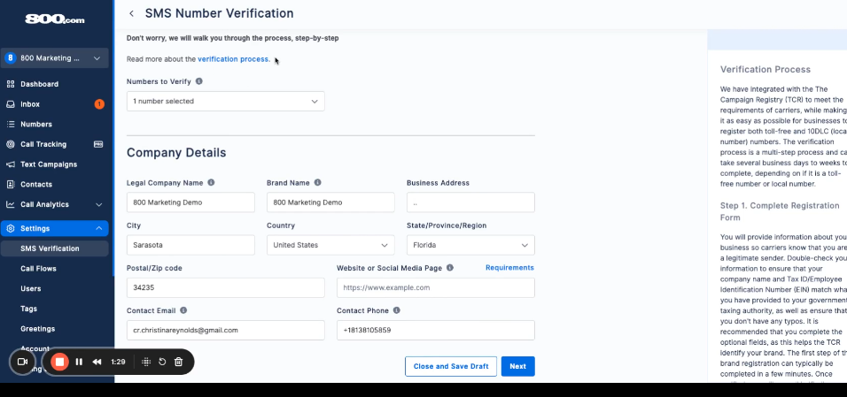Click the Text Campaigns megaphone icon

click(x=11, y=164)
